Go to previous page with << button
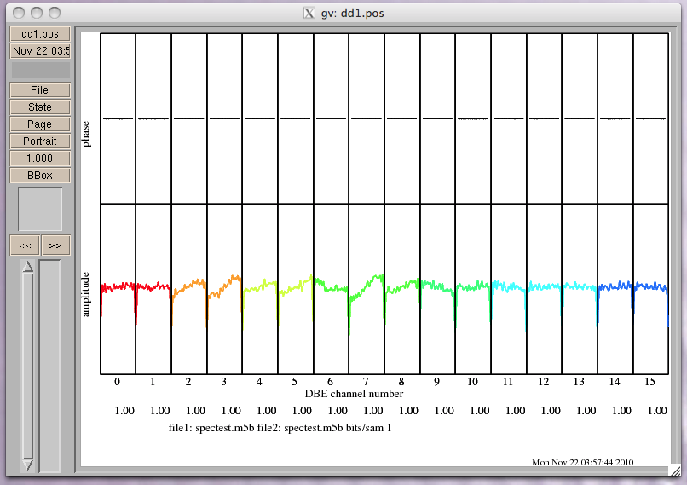Image resolution: width=687 pixels, height=485 pixels. point(25,245)
